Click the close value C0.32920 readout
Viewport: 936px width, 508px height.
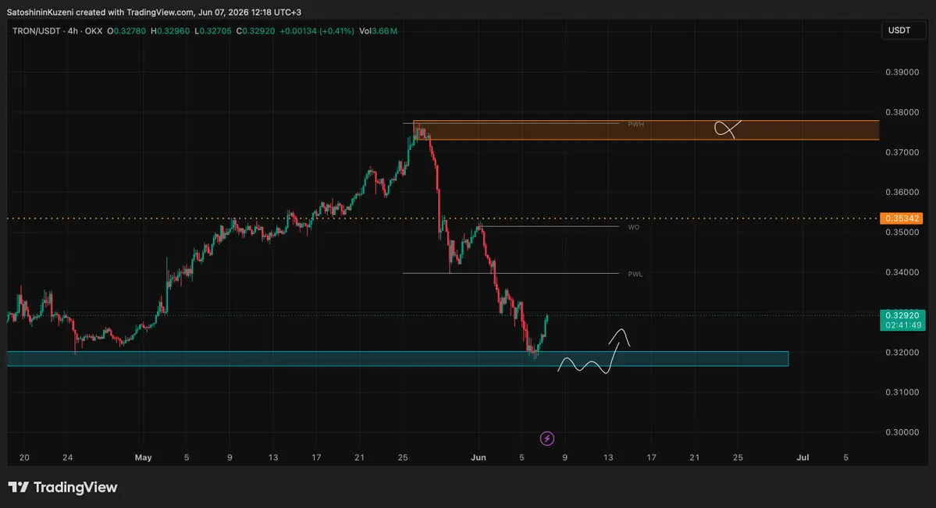click(255, 31)
